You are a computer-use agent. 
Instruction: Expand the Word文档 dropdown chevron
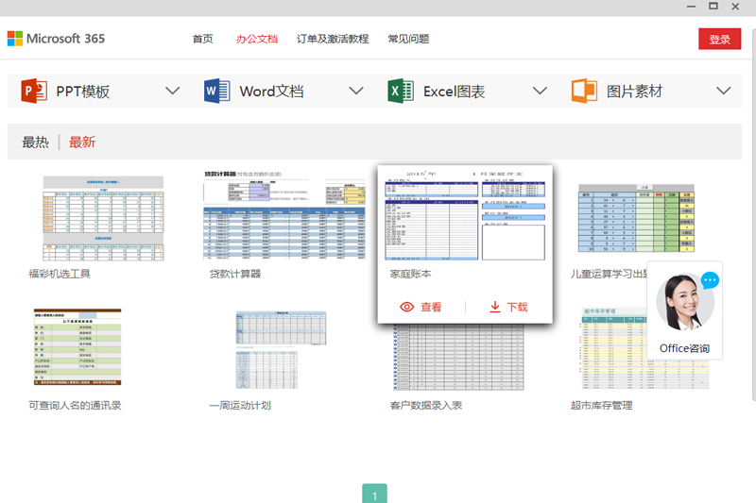[x=356, y=92]
